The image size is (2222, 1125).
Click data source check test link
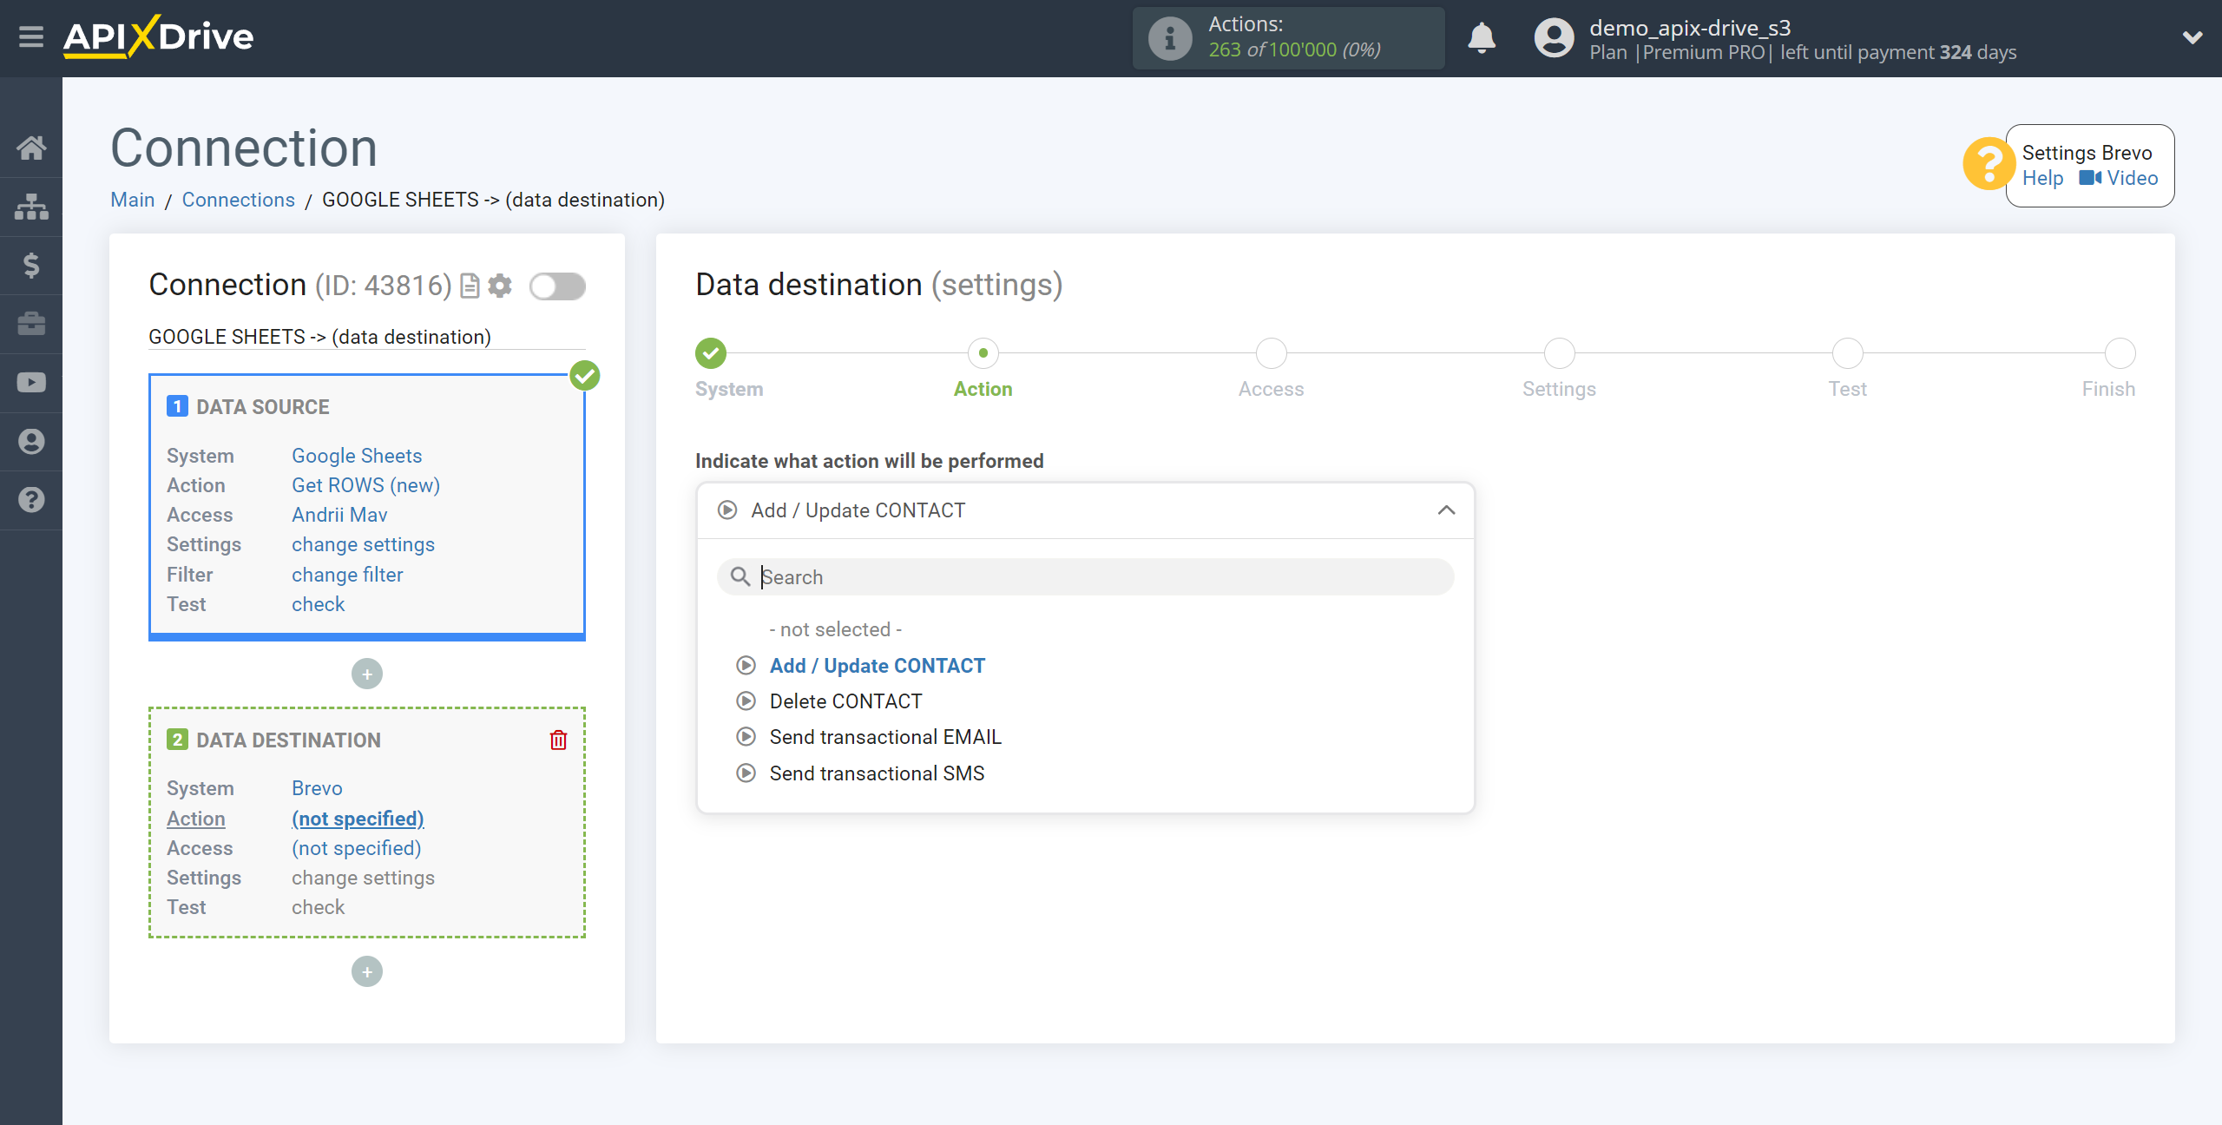(x=318, y=604)
